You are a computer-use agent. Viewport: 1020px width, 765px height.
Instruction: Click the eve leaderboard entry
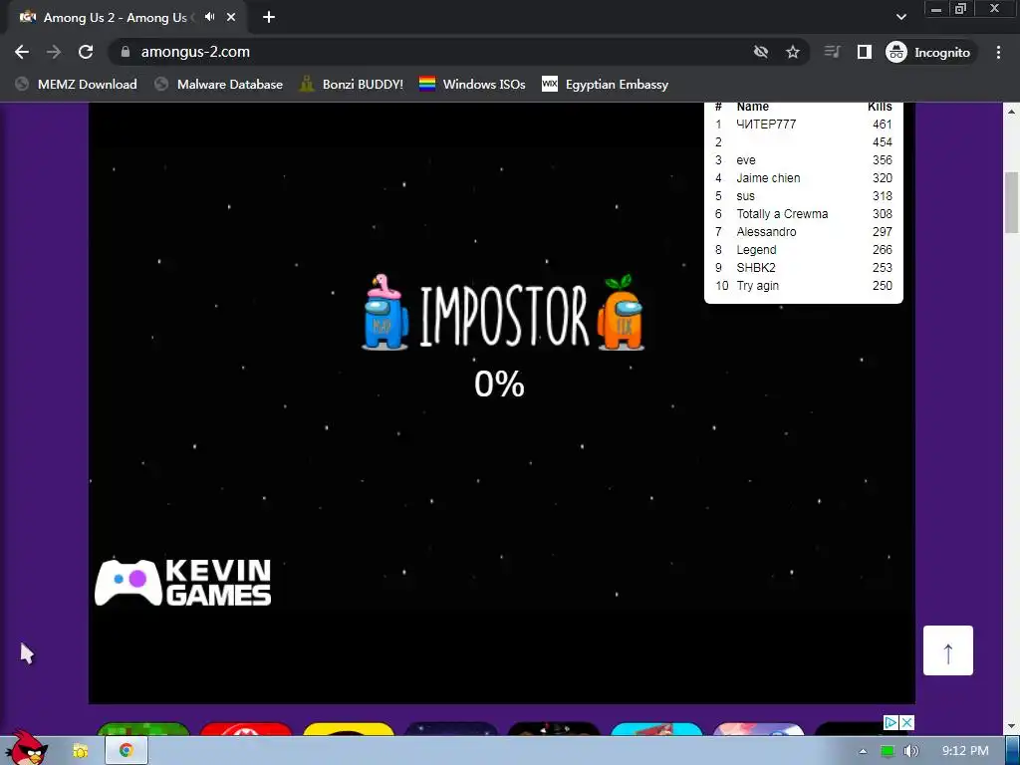pos(804,160)
